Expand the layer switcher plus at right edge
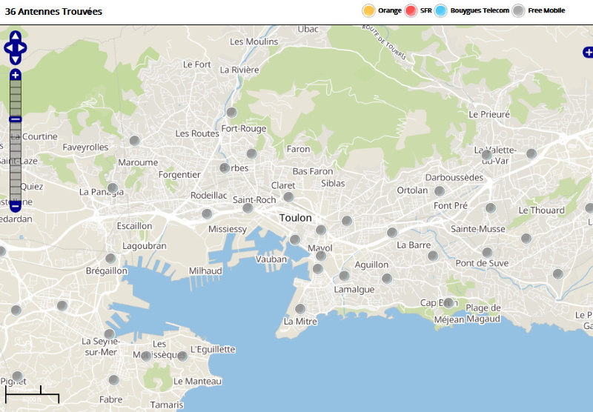The width and height of the screenshot is (593, 412). (x=588, y=52)
